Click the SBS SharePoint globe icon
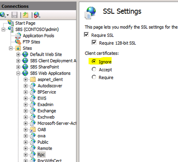 coord(25,67)
